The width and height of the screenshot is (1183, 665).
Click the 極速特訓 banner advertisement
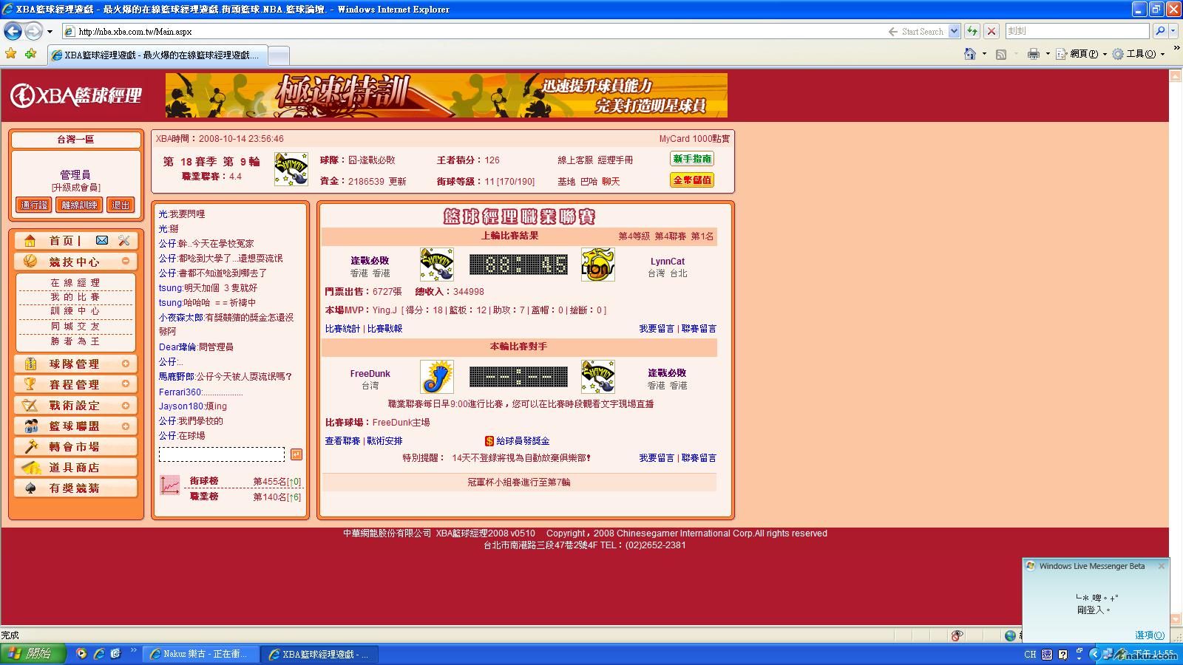point(447,95)
